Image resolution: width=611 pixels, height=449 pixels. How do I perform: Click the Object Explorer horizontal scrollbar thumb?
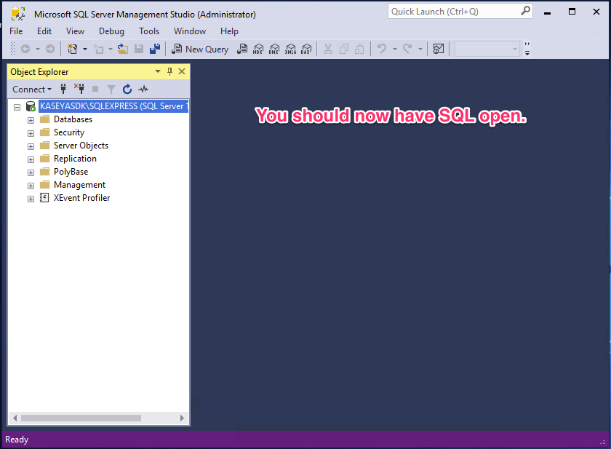[x=81, y=418]
